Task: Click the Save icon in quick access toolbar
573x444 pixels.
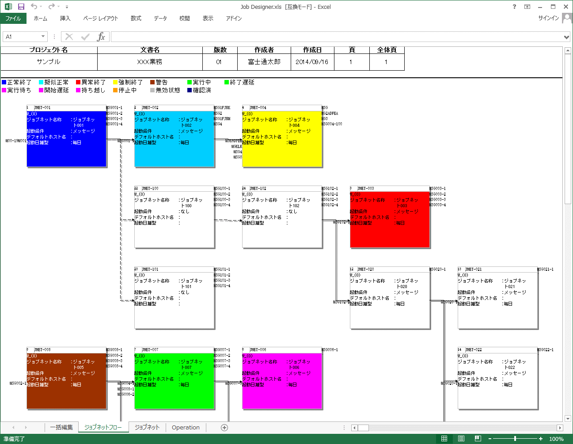Action: [x=21, y=7]
